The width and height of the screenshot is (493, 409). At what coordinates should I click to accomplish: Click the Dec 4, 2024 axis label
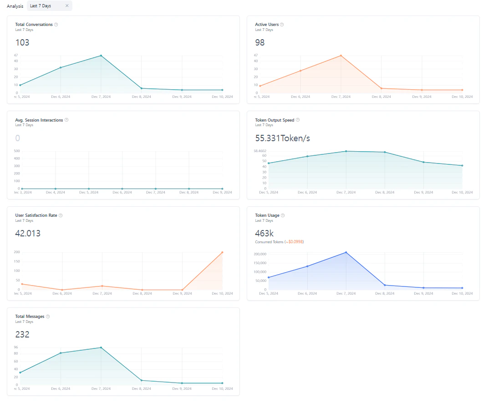[x=56, y=192]
